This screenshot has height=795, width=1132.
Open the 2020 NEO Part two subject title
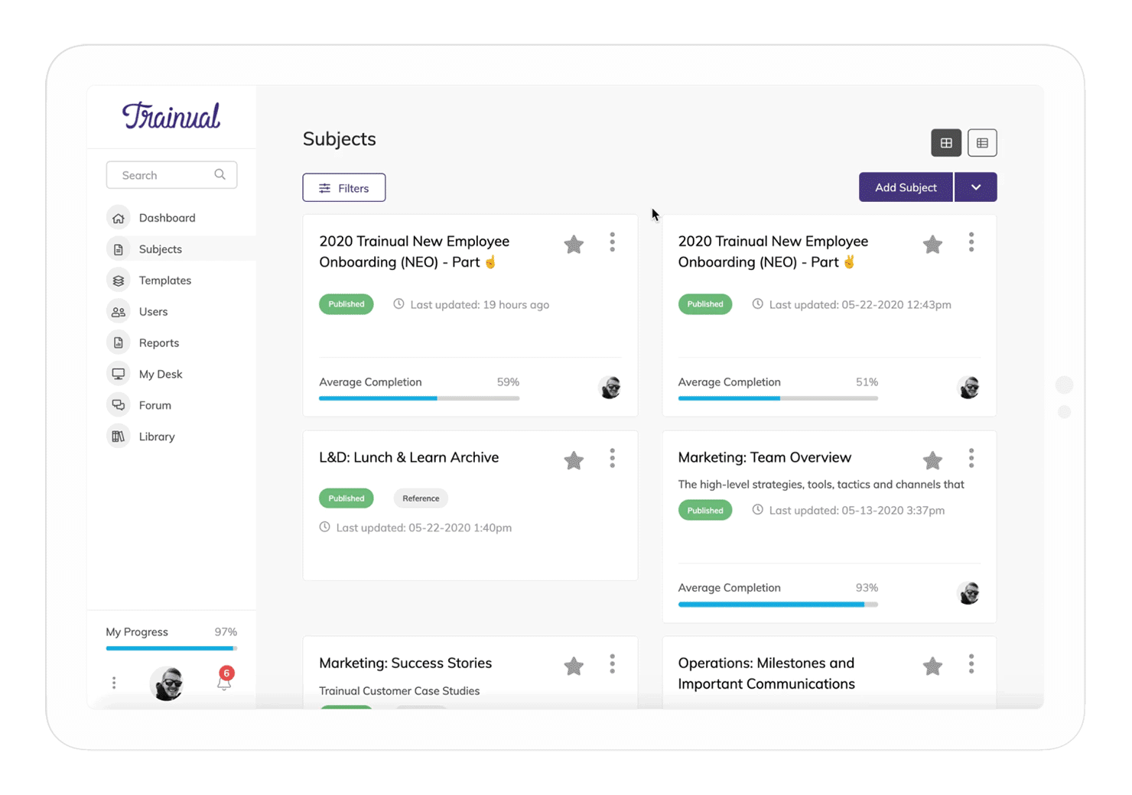[x=773, y=251]
